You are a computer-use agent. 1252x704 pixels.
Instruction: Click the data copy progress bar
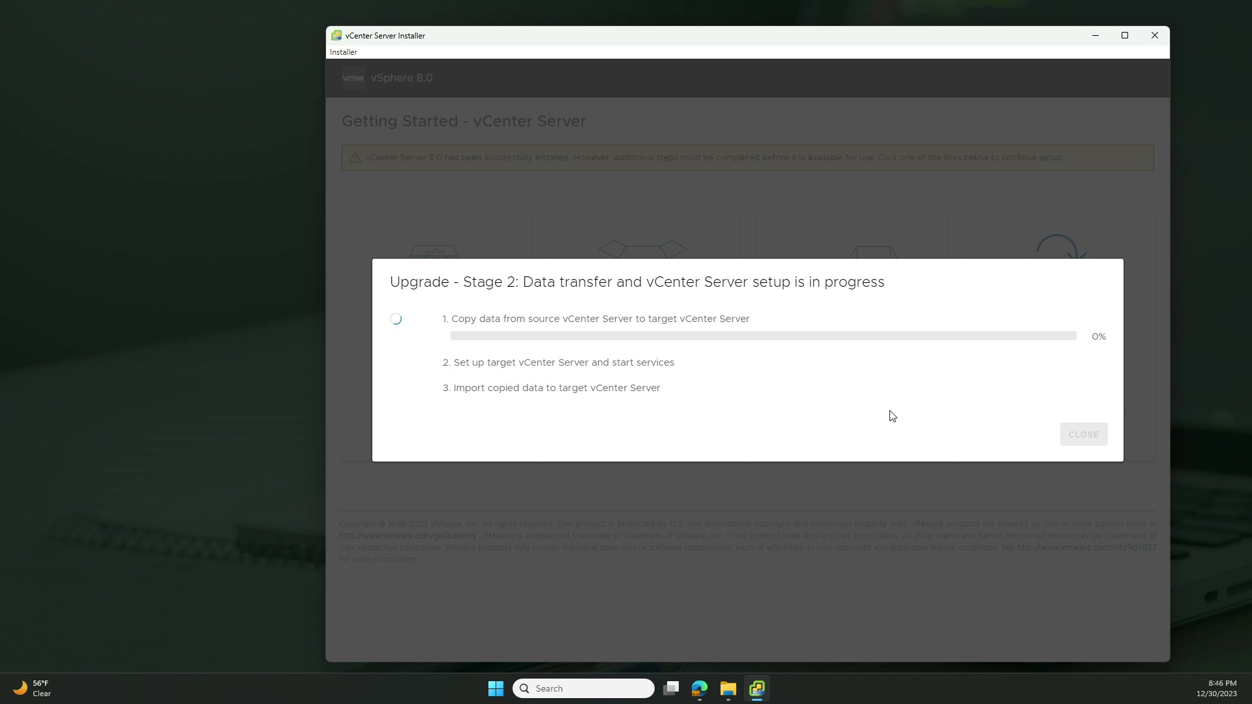(x=763, y=336)
